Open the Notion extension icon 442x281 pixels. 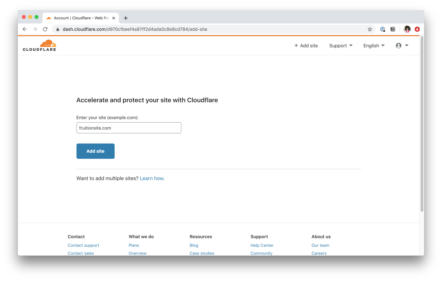(393, 29)
